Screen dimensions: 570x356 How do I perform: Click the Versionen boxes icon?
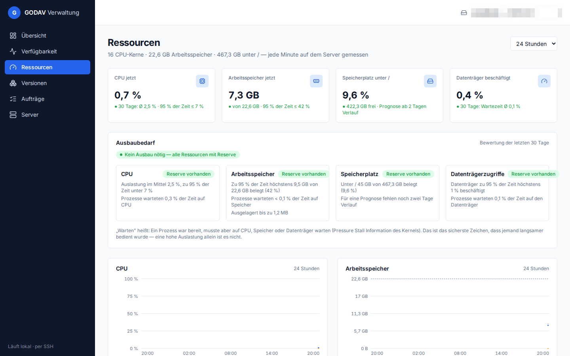point(13,83)
